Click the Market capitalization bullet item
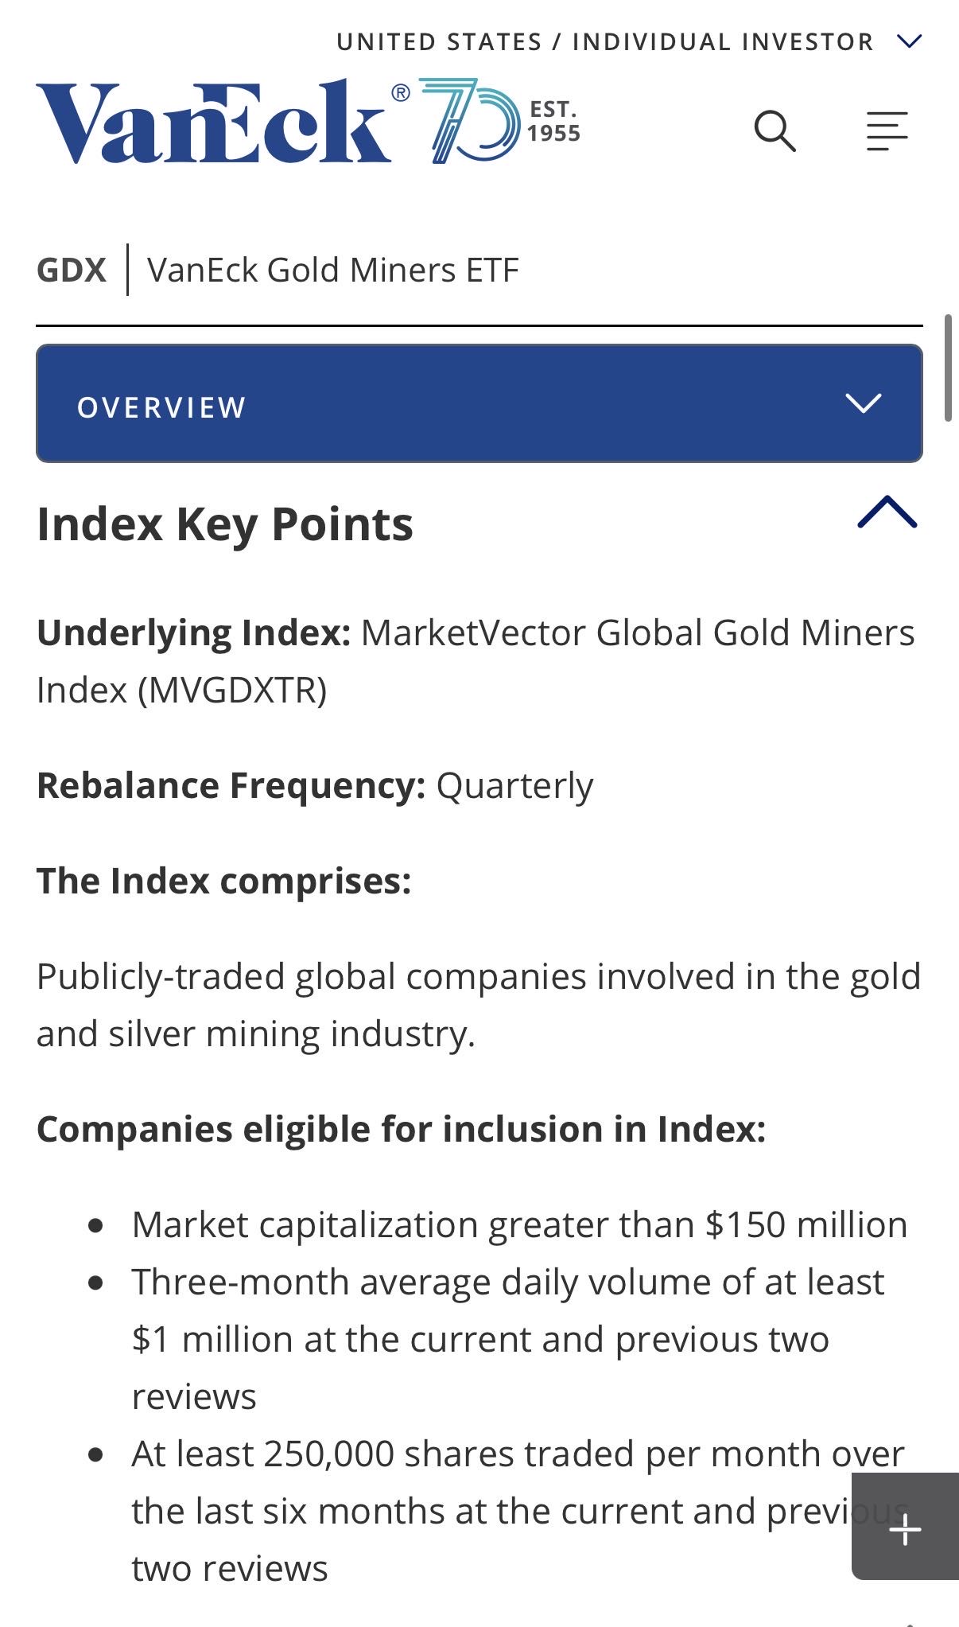Screen dimensions: 959x1627 pos(519,1225)
